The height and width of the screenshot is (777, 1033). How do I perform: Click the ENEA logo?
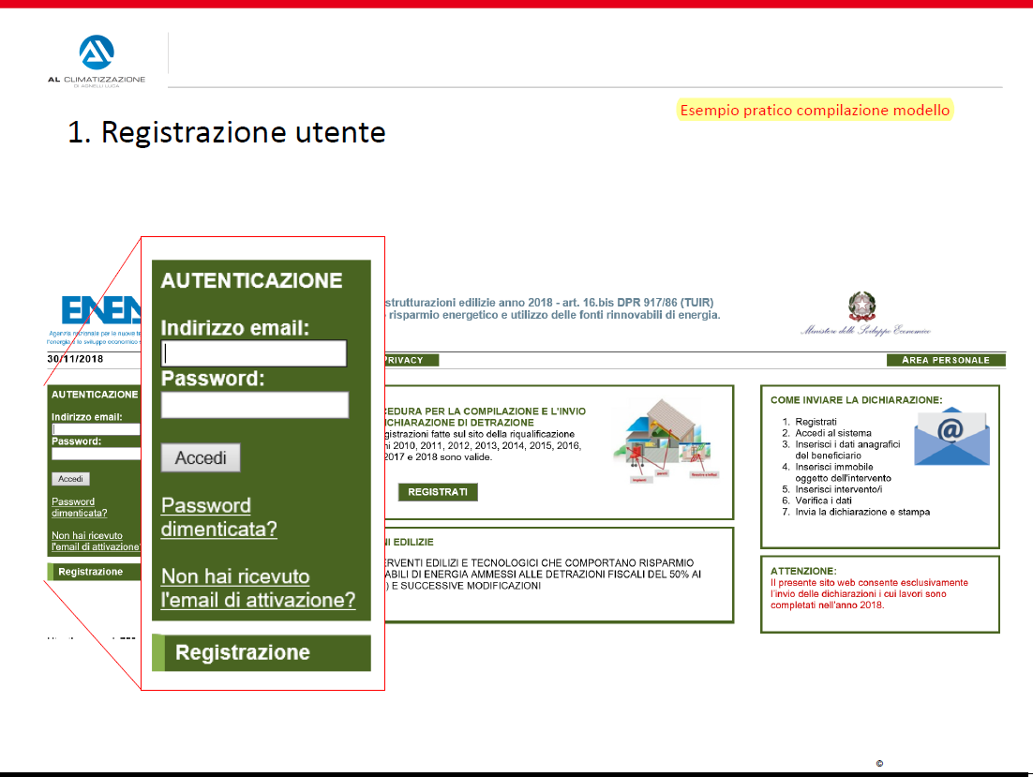(x=101, y=309)
